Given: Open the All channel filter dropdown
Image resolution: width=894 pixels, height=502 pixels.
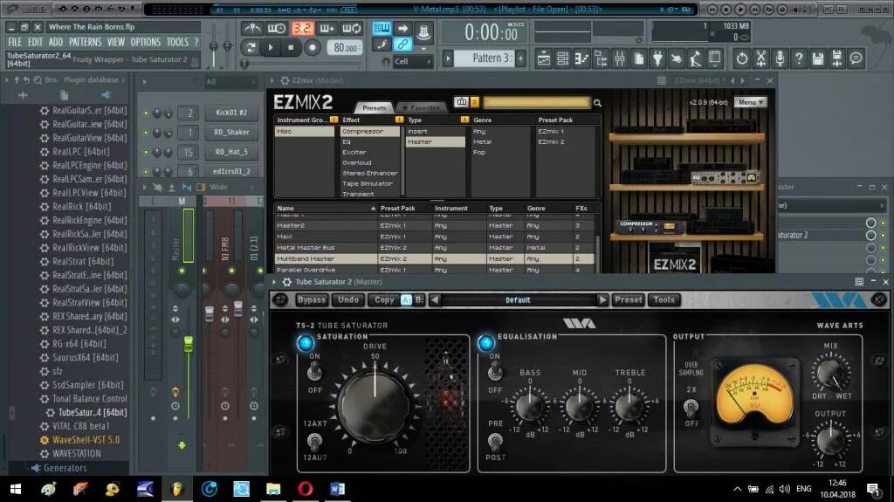Looking at the screenshot, I should (x=230, y=81).
